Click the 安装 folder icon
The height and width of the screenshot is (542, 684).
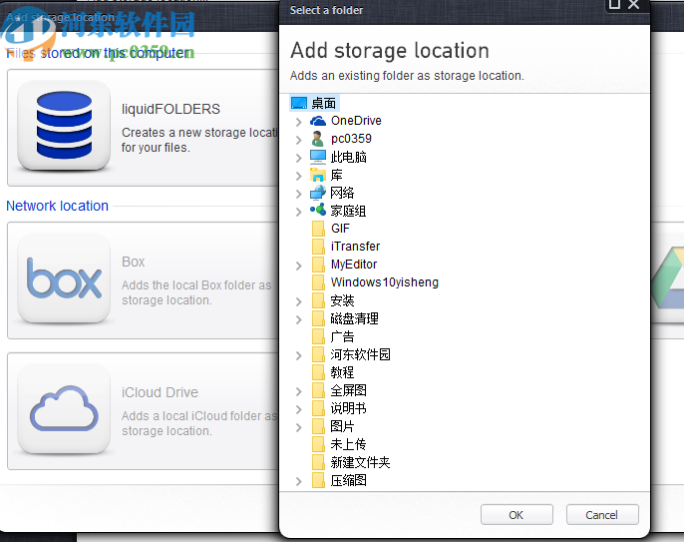[x=318, y=300]
